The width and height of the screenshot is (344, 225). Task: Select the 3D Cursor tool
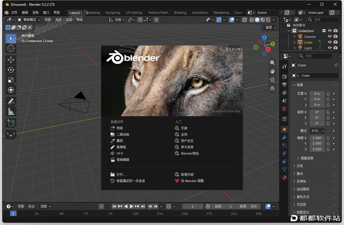coord(10,49)
